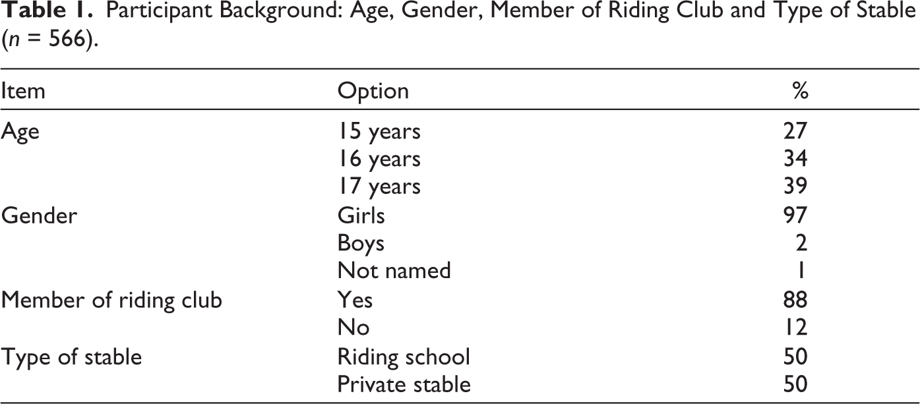Click the percent column header
Screen dimensions: 920x404
click(800, 91)
